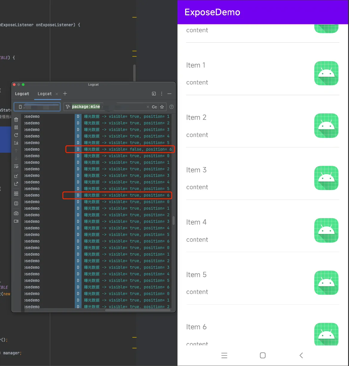Export logs using the outward-arrow icon
Image resolution: width=349 pixels, height=366 pixels.
pyautogui.click(x=16, y=184)
